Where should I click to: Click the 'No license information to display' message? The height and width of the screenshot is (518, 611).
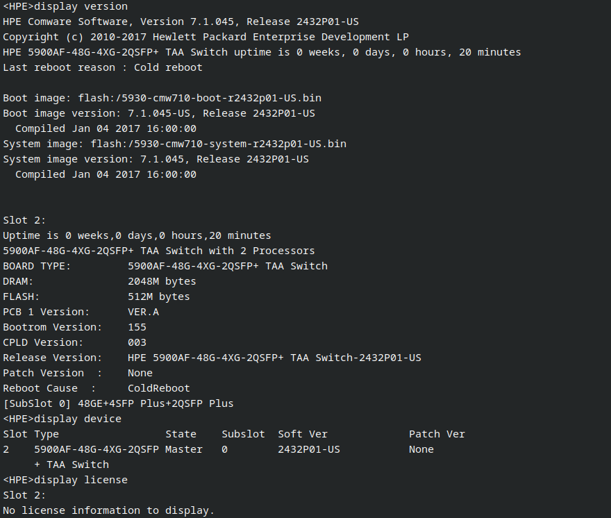click(x=109, y=510)
